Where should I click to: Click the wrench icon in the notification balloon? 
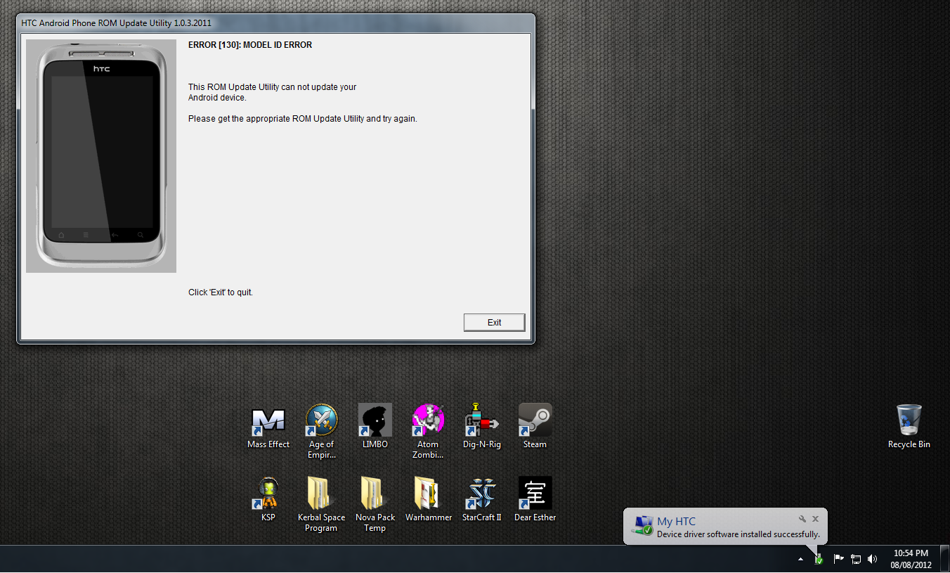pyautogui.click(x=802, y=519)
